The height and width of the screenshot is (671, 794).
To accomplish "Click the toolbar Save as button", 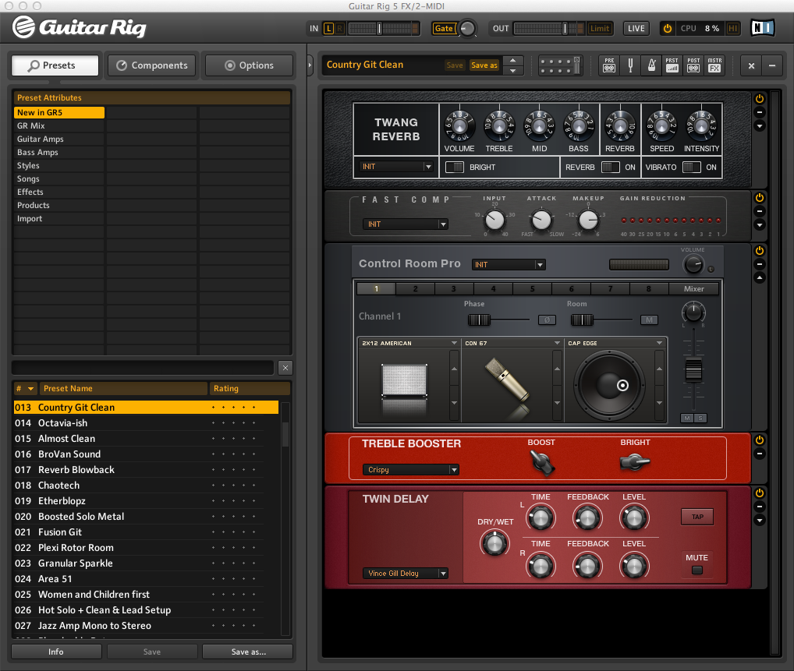I will coord(484,65).
